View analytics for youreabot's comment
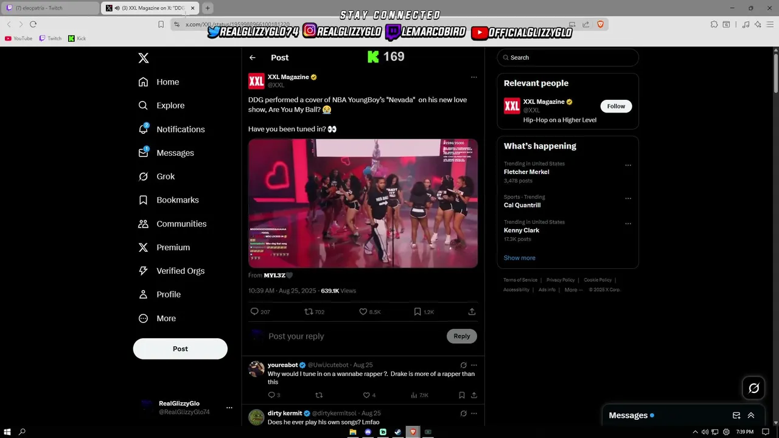The height and width of the screenshot is (438, 779). pos(419,395)
